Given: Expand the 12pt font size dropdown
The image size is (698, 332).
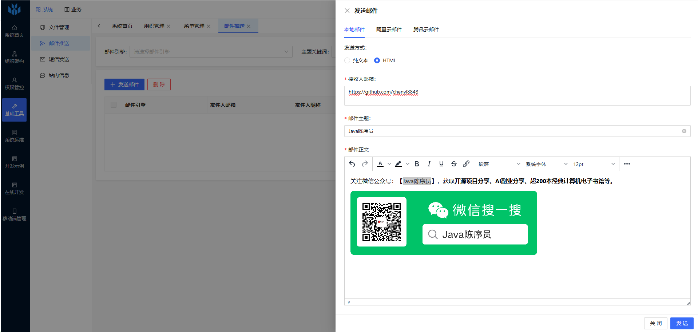Looking at the screenshot, I should pyautogui.click(x=593, y=164).
